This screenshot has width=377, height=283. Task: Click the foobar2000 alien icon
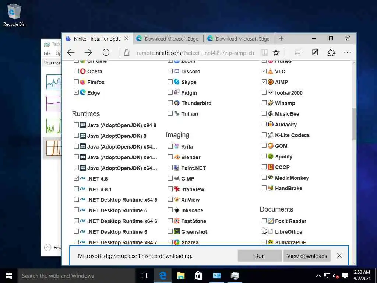click(271, 92)
